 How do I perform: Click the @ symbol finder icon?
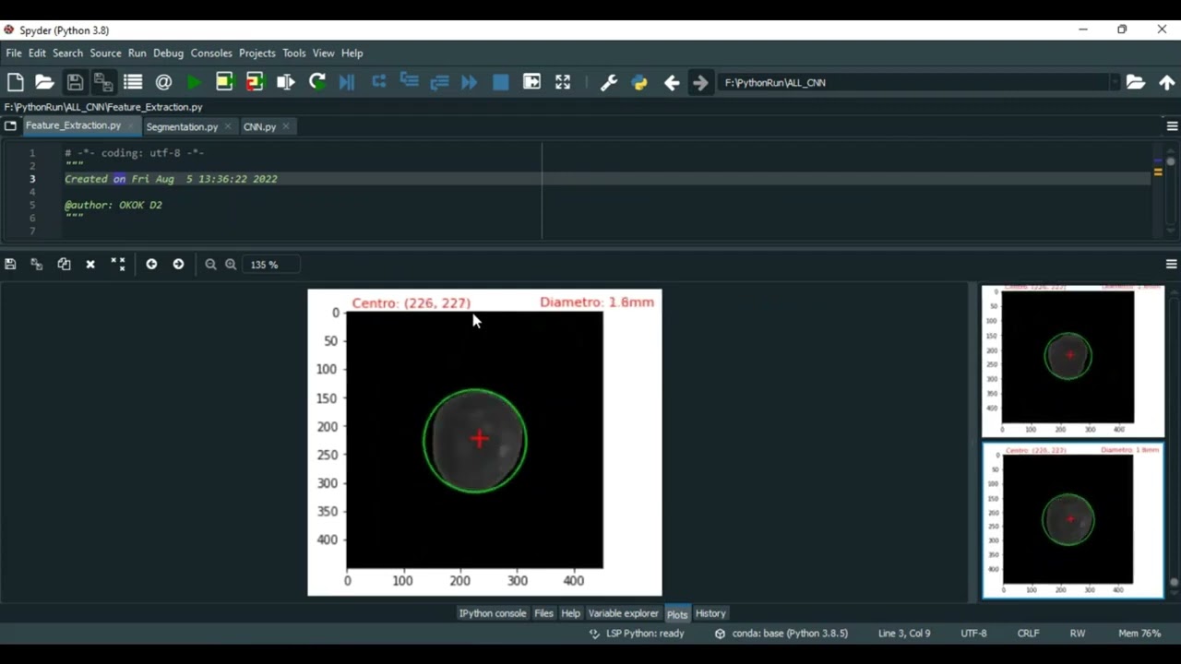pyautogui.click(x=163, y=82)
